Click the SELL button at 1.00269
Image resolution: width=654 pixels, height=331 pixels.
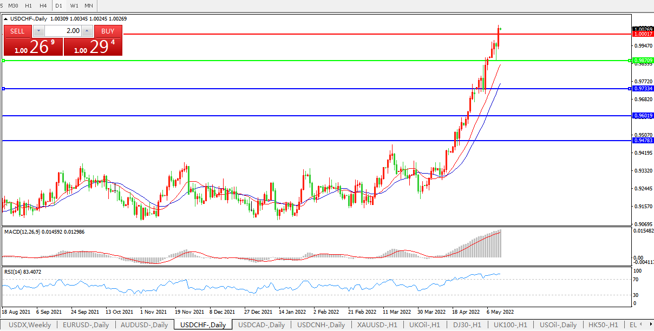coord(17,31)
